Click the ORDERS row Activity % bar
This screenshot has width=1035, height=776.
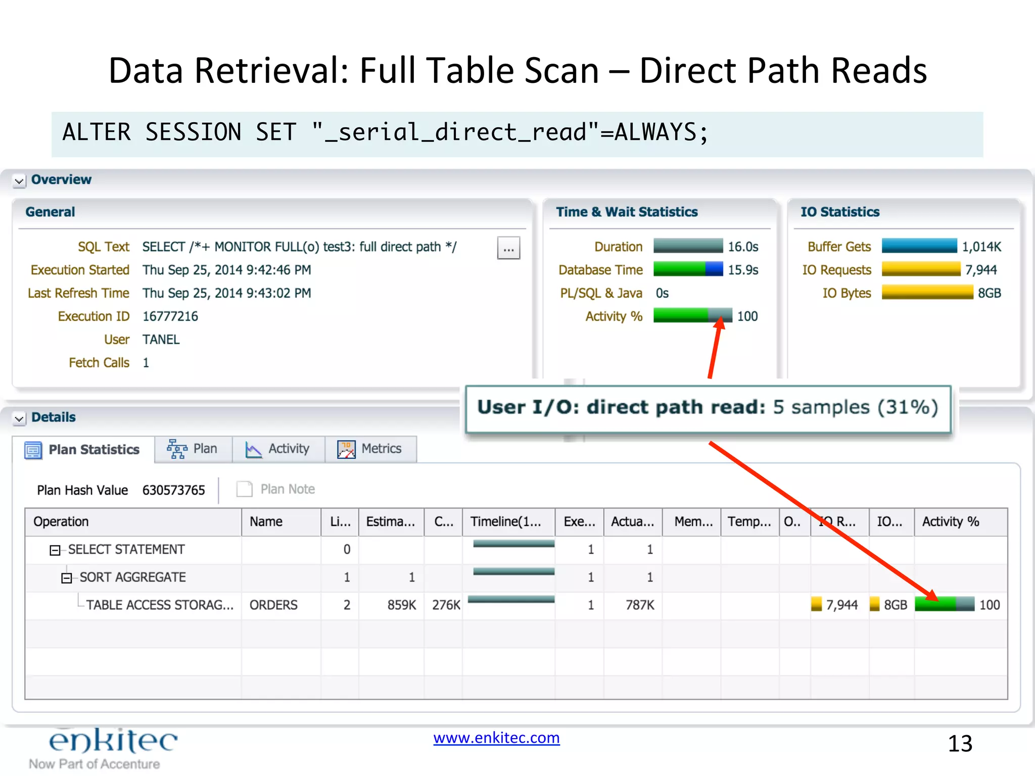point(945,604)
